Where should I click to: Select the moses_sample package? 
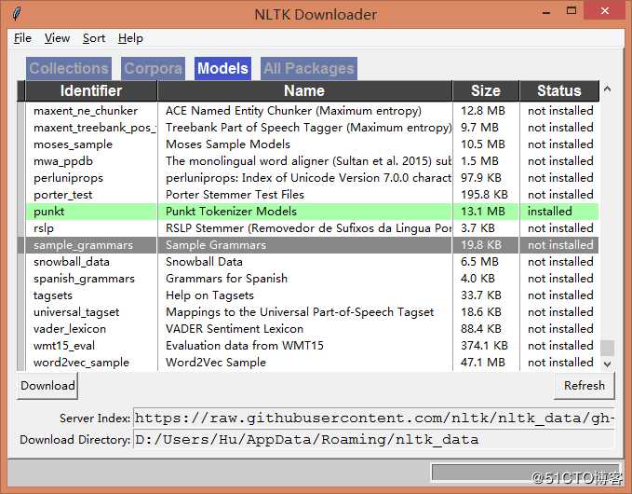coord(73,144)
